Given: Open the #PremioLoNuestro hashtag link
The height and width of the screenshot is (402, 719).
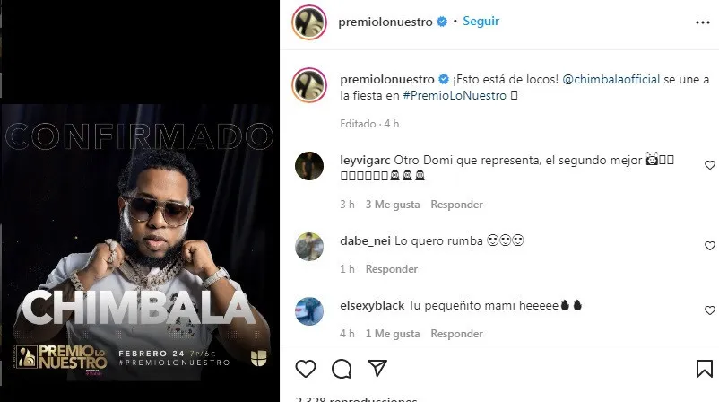Looking at the screenshot, I should point(455,95).
